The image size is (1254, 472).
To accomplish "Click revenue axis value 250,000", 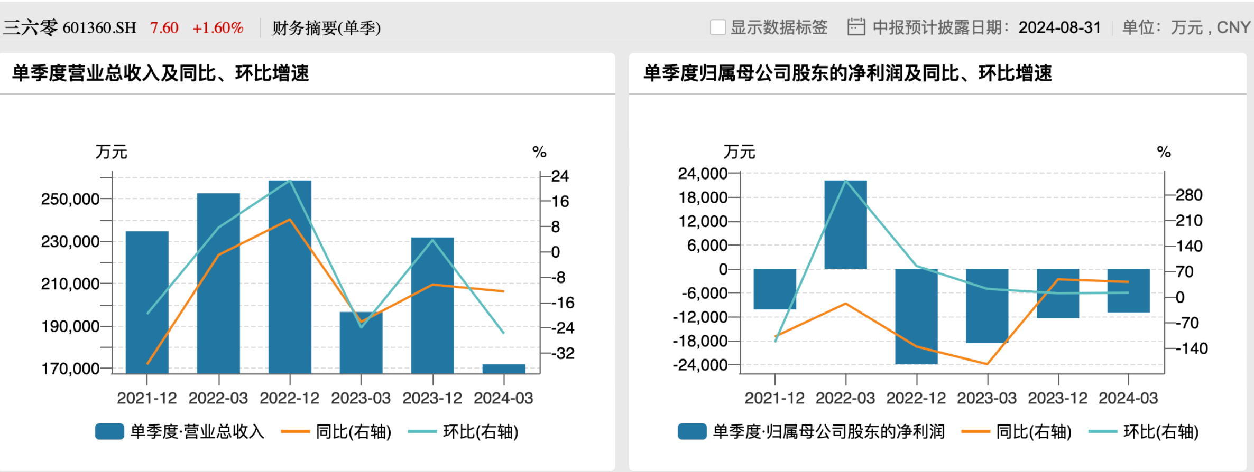I will [x=70, y=199].
